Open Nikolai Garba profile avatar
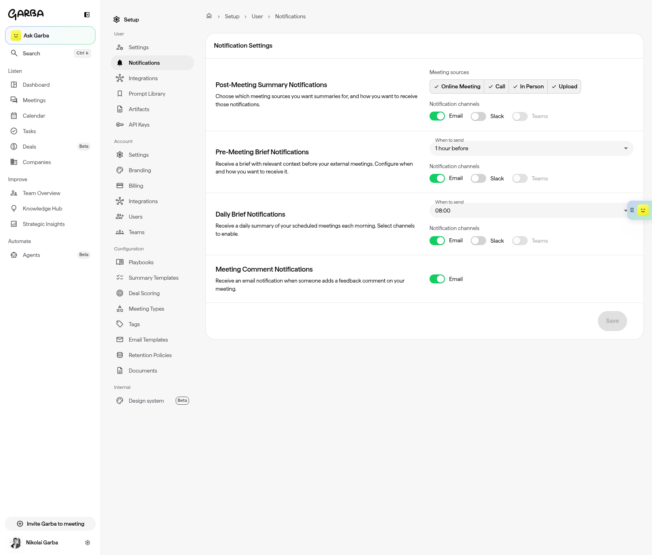652x555 pixels. pyautogui.click(x=15, y=542)
